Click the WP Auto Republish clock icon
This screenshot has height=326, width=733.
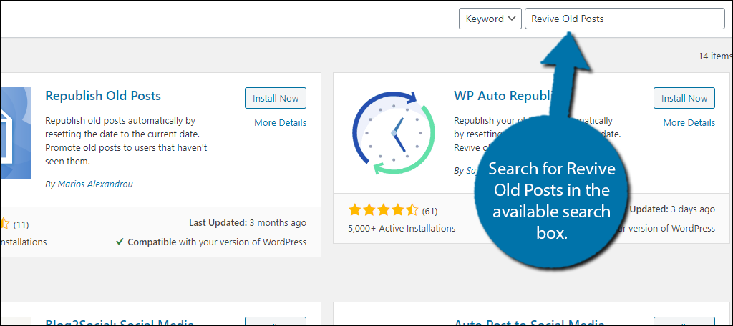[x=393, y=133]
